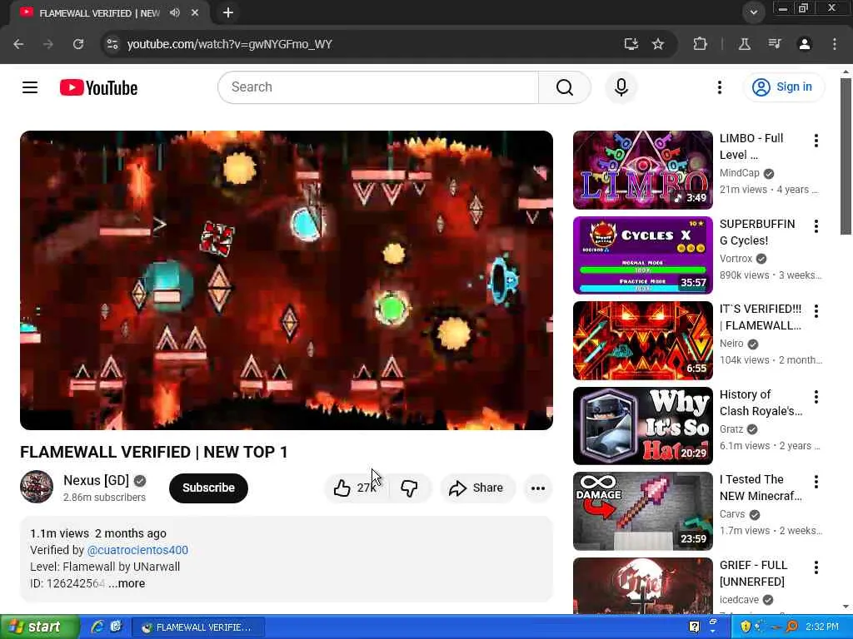Click Vortrox channel name
The width and height of the screenshot is (853, 639).
pos(736,259)
